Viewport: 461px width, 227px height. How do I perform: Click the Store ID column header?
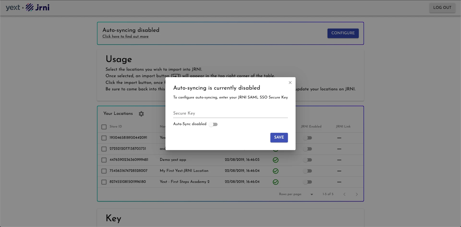[116, 127]
